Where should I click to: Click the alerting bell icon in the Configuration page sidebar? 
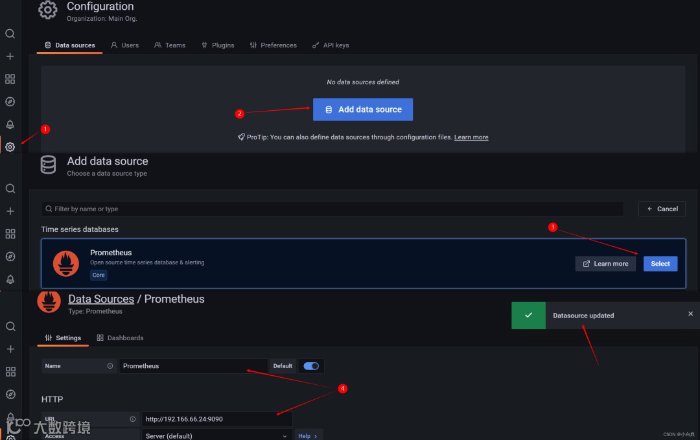[x=10, y=124]
